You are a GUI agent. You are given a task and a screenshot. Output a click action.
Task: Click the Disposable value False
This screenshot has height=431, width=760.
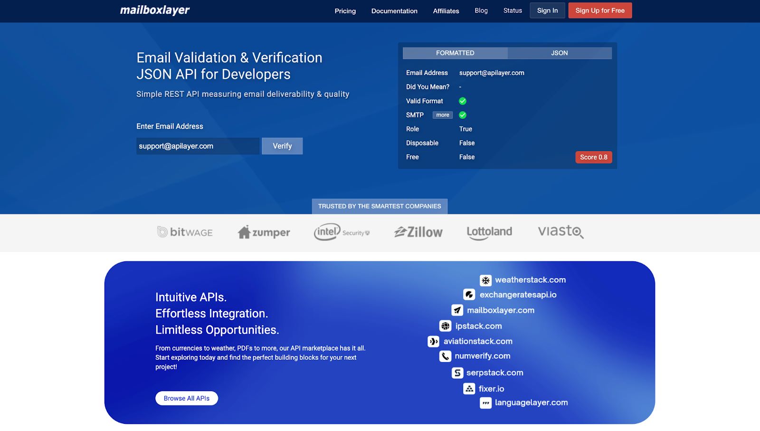(467, 143)
